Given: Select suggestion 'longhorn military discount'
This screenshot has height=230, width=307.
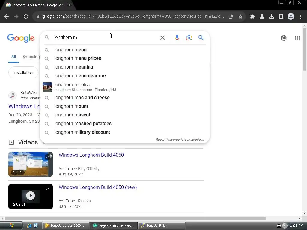Looking at the screenshot, I should (x=125, y=132).
